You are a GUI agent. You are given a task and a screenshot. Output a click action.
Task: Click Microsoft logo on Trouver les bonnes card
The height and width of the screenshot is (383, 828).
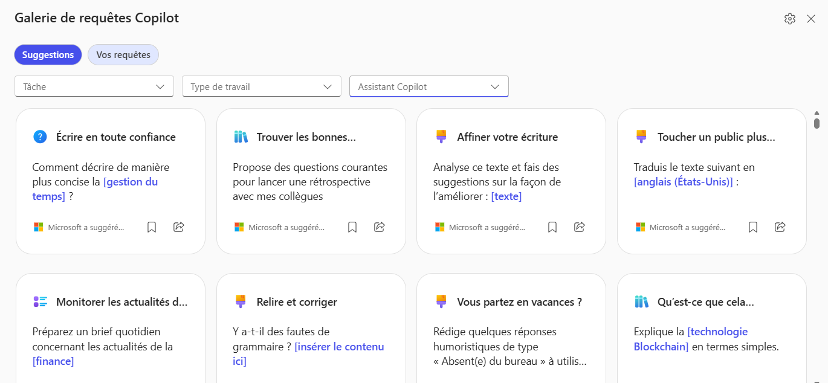coord(239,227)
